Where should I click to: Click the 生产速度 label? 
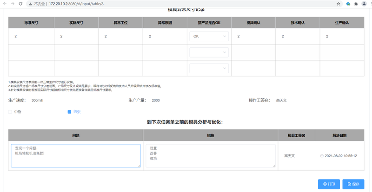[17, 100]
